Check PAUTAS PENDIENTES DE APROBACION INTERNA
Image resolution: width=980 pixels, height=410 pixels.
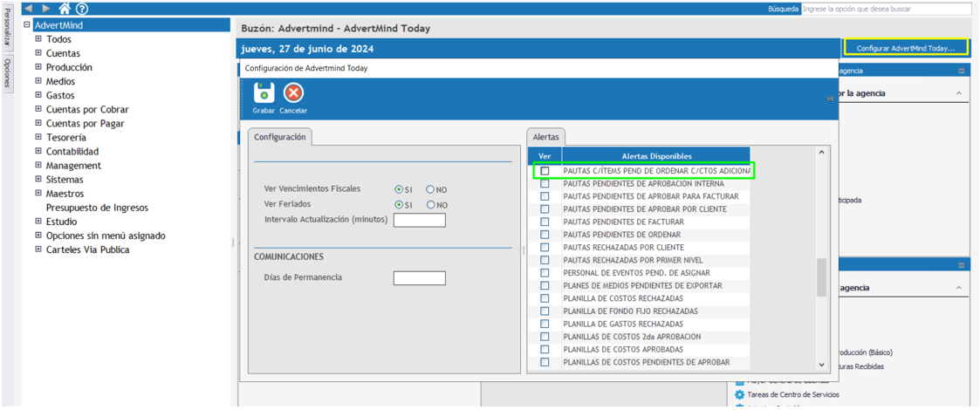[x=545, y=184]
